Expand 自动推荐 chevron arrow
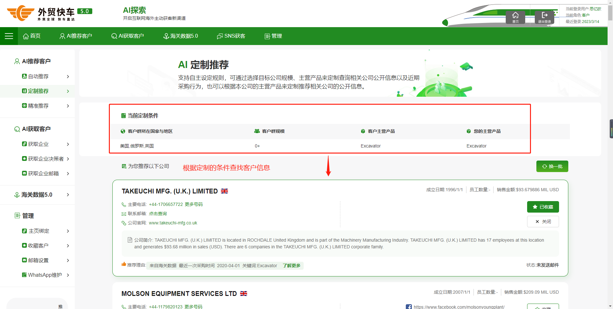The width and height of the screenshot is (613, 309). pyautogui.click(x=68, y=77)
